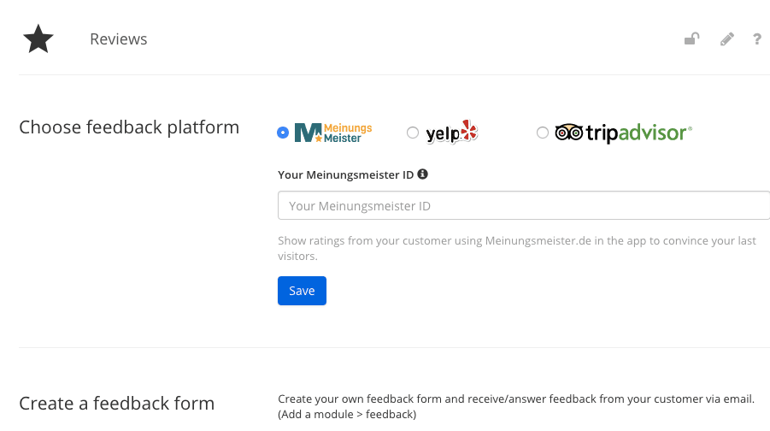The width and height of the screenshot is (770, 431).
Task: Click the feedback form description text
Action: click(516, 406)
